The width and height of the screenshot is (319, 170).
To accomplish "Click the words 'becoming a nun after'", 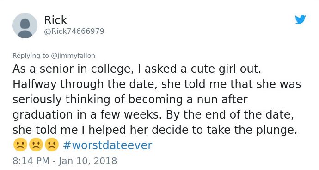I will pos(188,100).
